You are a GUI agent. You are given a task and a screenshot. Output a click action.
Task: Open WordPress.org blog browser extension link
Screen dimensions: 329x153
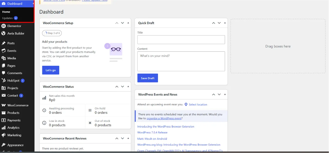tap(179, 145)
